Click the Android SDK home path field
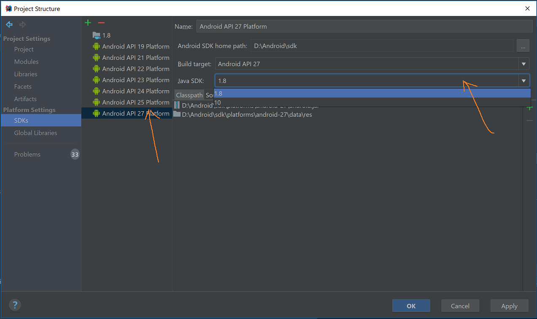This screenshot has height=319, width=537. pyautogui.click(x=382, y=46)
